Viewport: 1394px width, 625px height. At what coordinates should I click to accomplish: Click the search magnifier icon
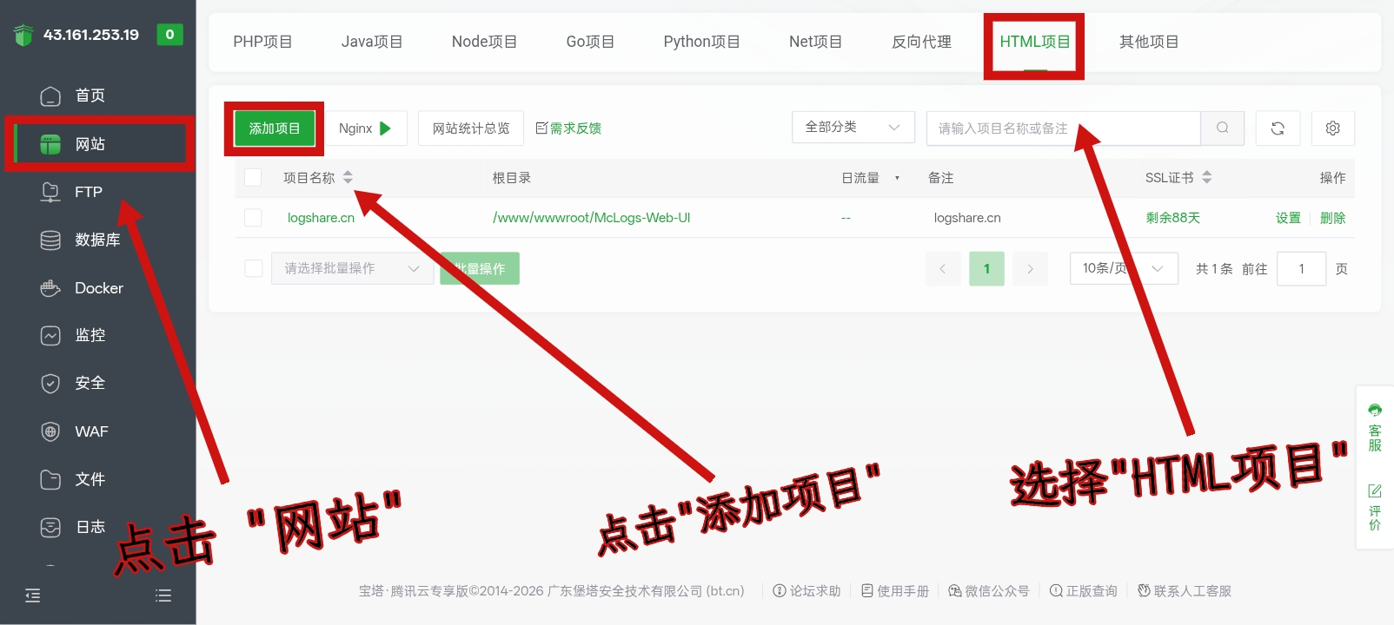(x=1222, y=128)
